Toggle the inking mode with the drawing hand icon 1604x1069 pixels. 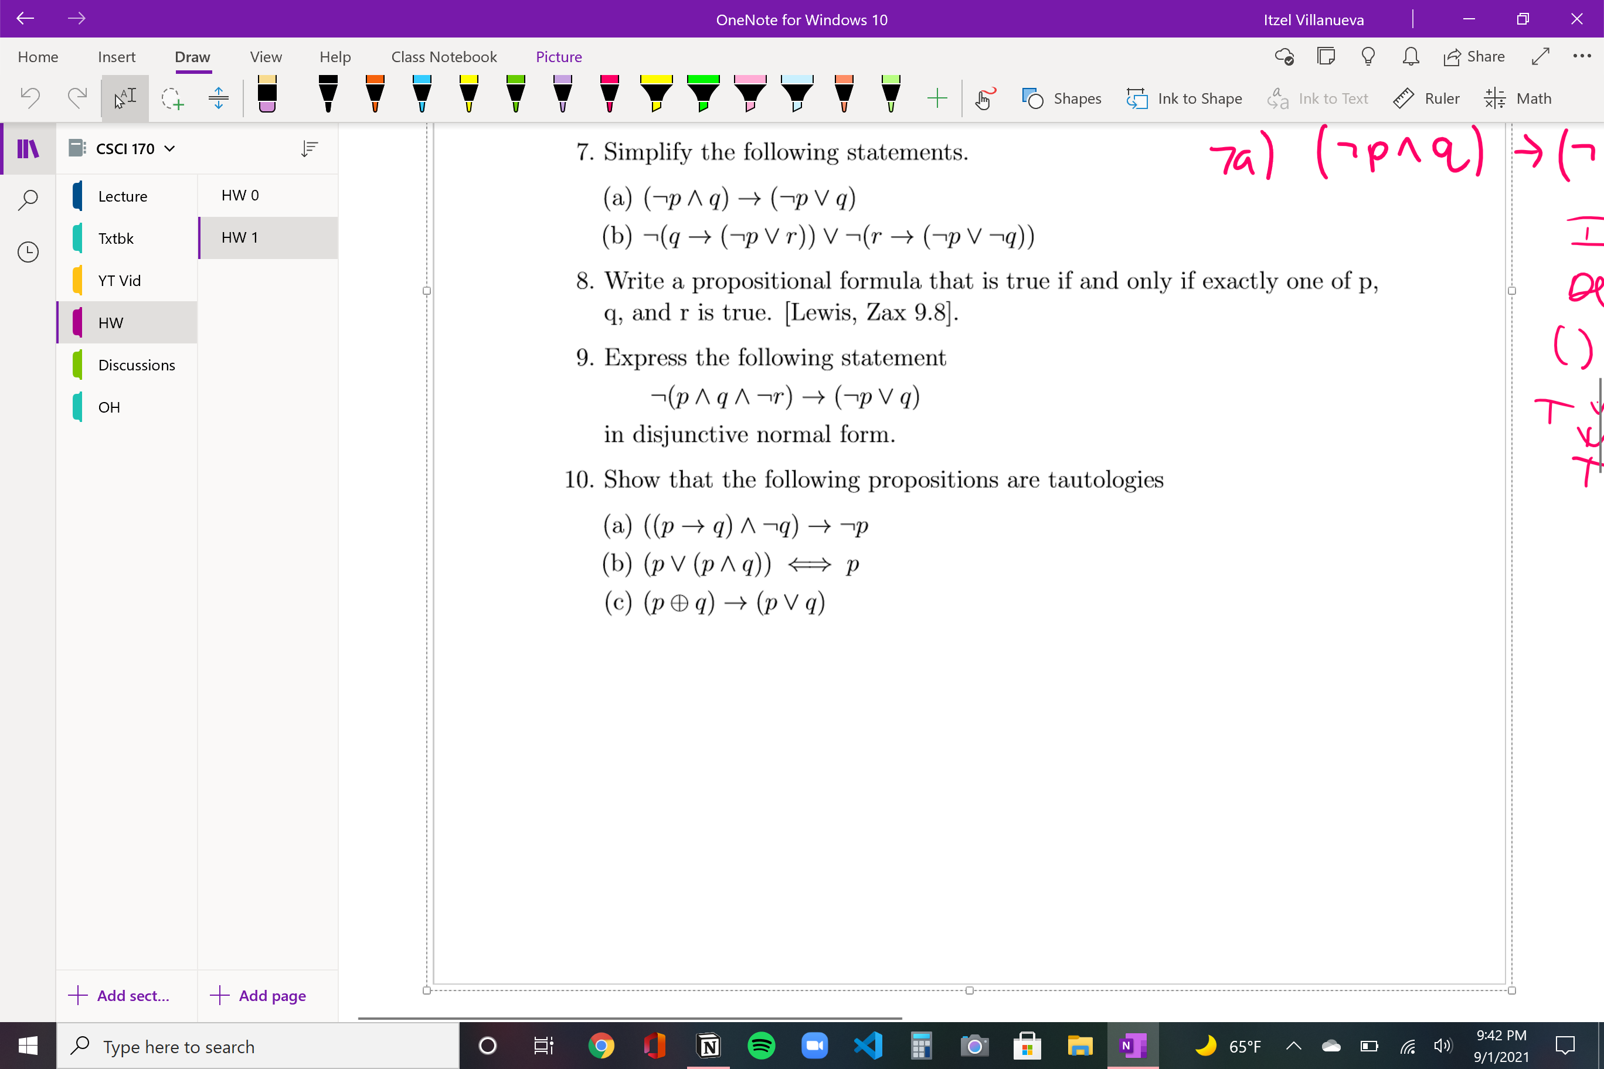click(x=984, y=98)
